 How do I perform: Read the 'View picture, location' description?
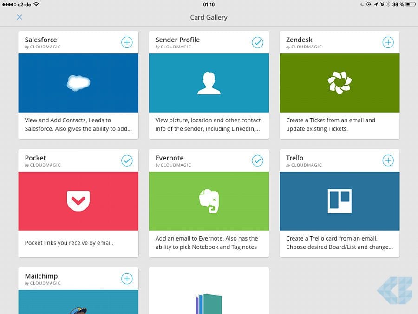pos(208,124)
